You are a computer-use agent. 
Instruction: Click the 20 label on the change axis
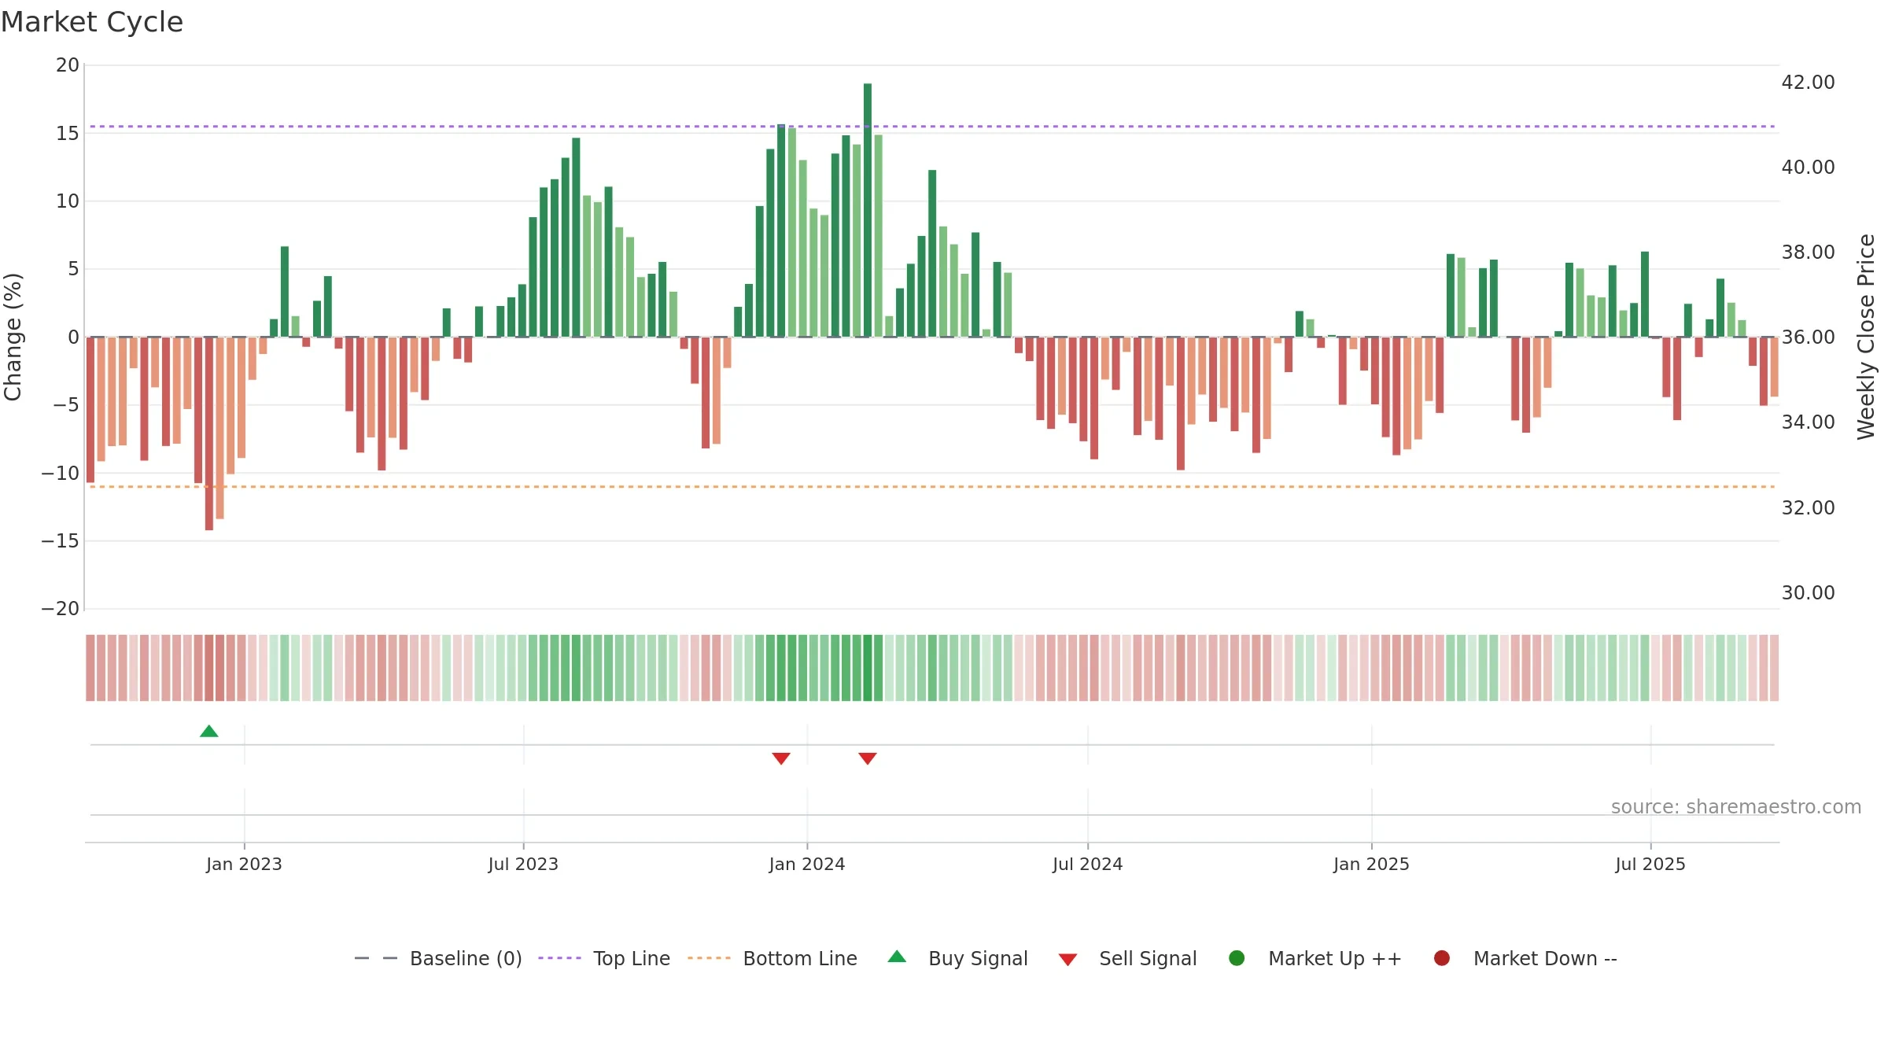point(68,65)
